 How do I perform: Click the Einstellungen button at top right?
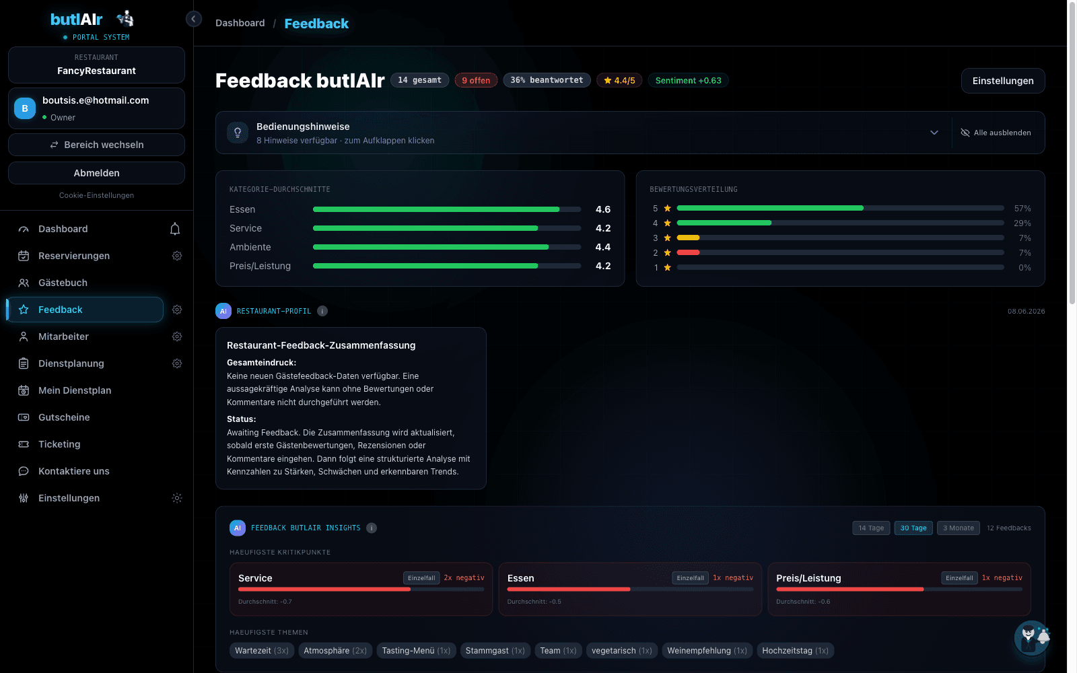[1003, 81]
